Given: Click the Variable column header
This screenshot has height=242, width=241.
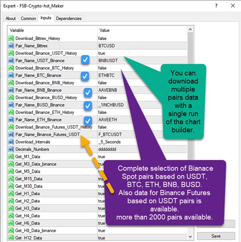Looking at the screenshot, I should [x=52, y=30].
